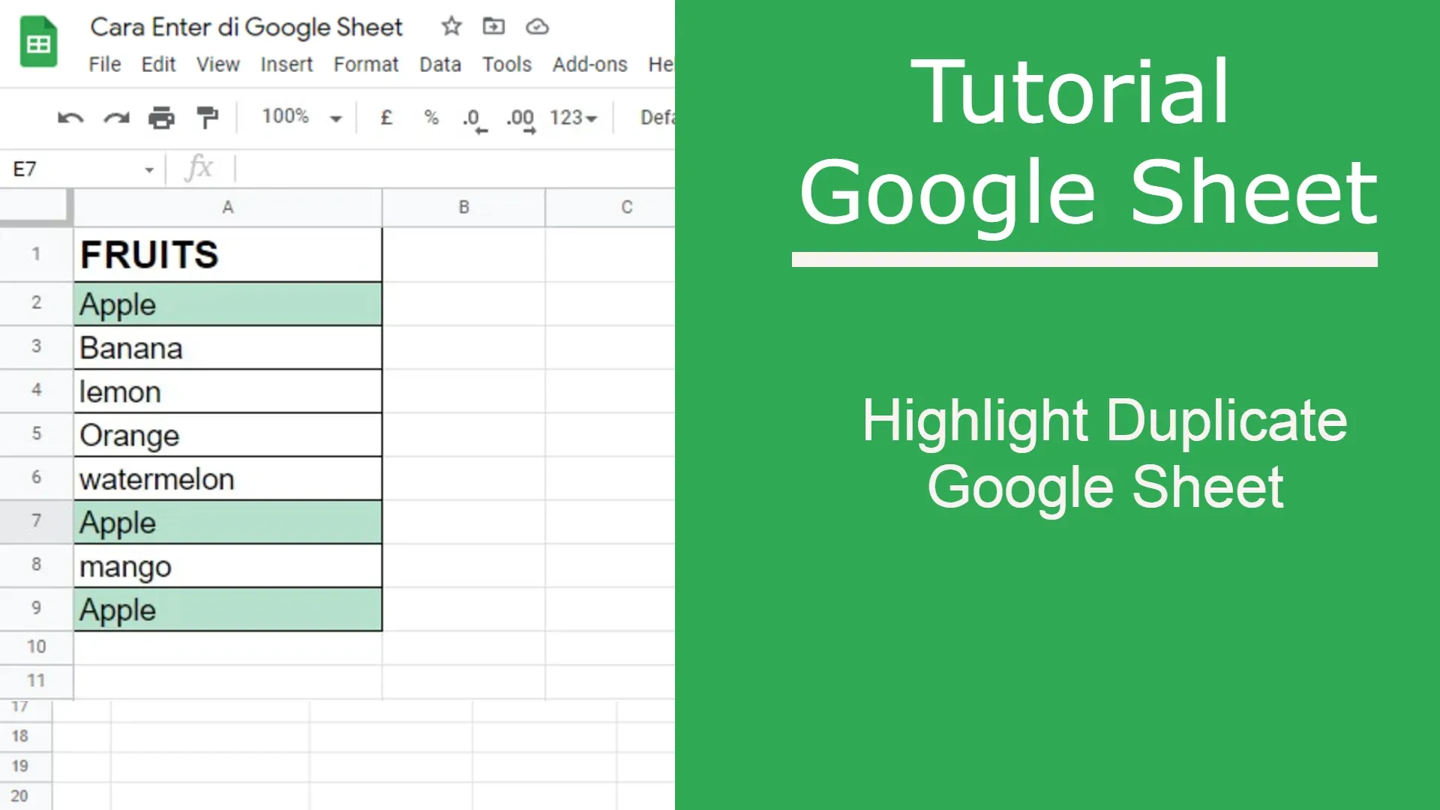Image resolution: width=1440 pixels, height=810 pixels.
Task: Select row 10 header
Action: click(x=36, y=646)
